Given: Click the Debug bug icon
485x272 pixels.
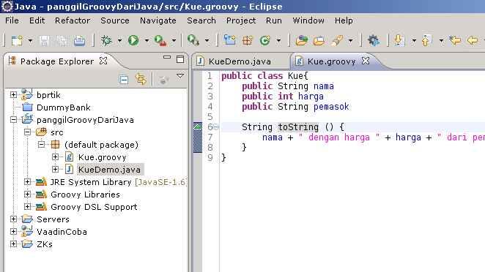Looking at the screenshot, I should [x=106, y=40].
